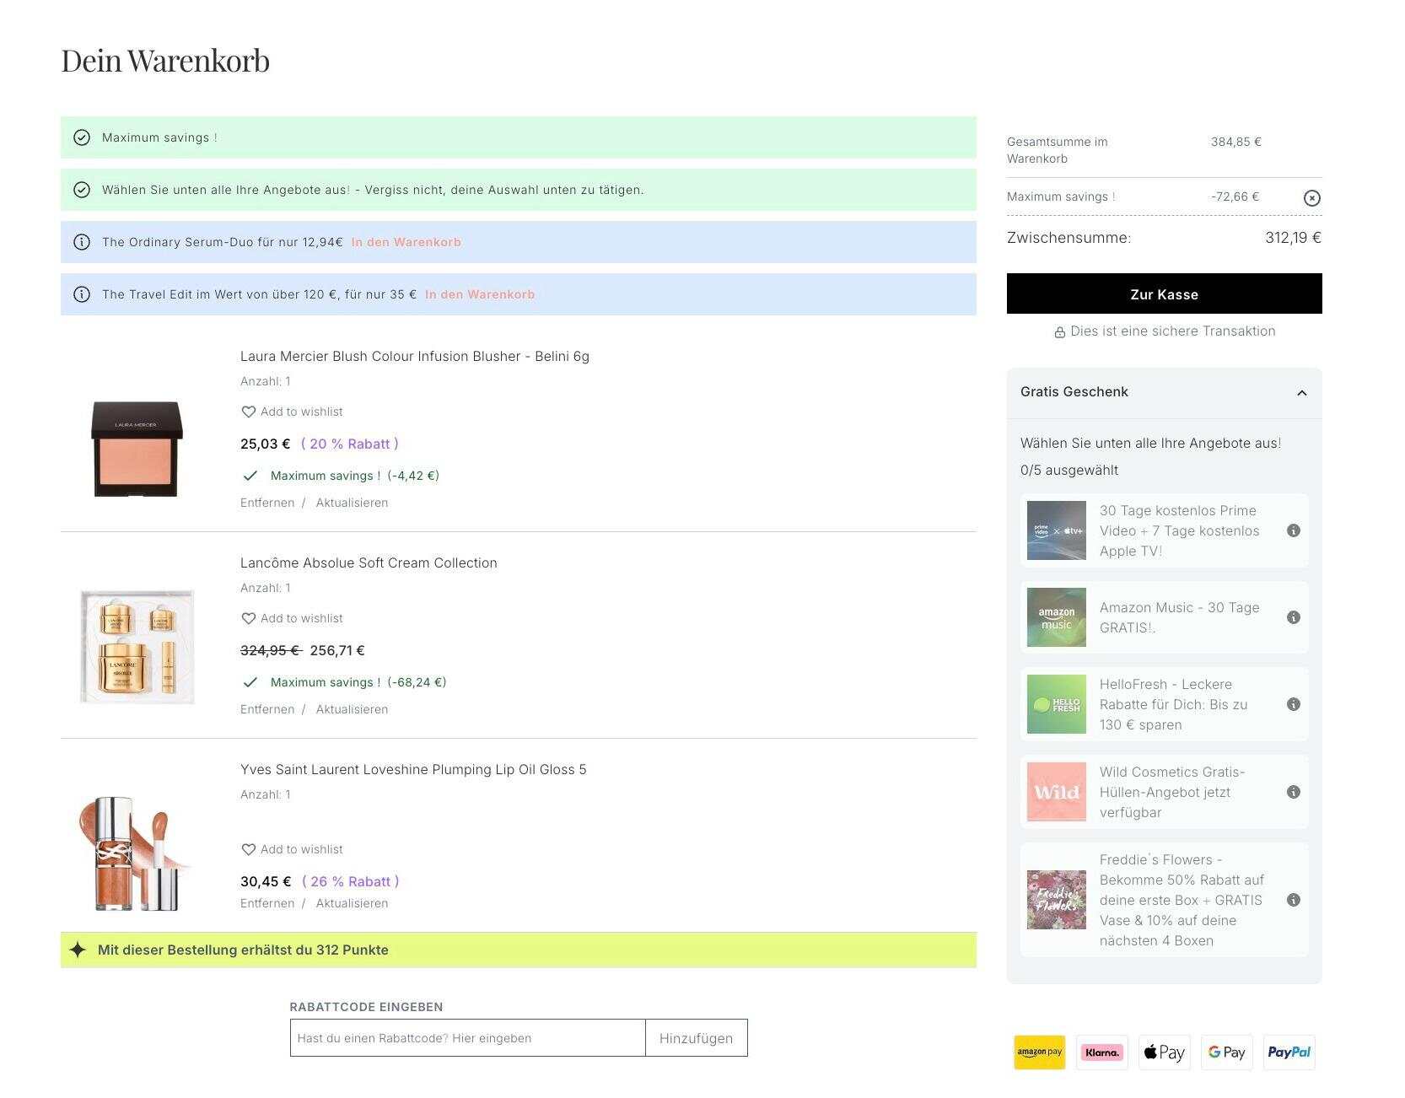This screenshot has height=1098, width=1405.
Task: Click the '0/5 ausgewählt' counter text
Action: pyautogui.click(x=1069, y=470)
